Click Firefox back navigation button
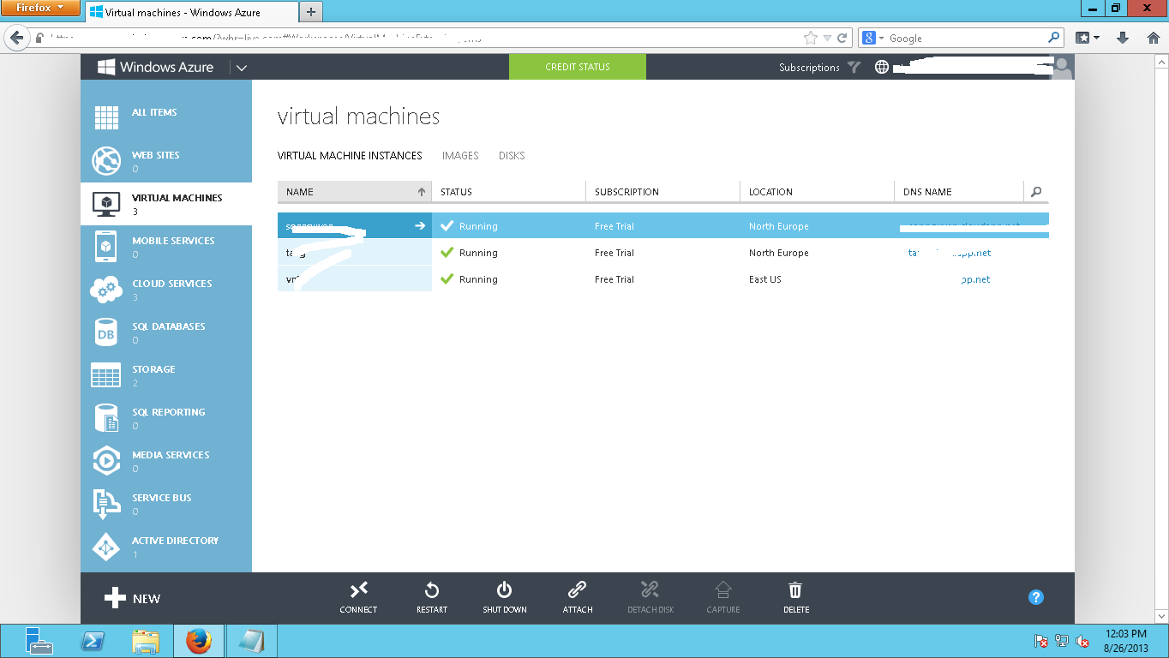 coord(16,38)
